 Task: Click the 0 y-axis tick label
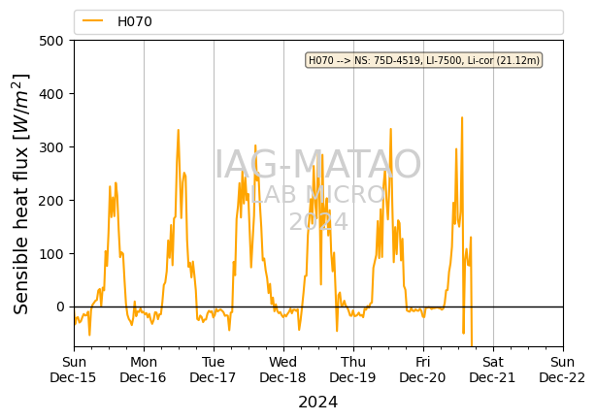pos(60,307)
